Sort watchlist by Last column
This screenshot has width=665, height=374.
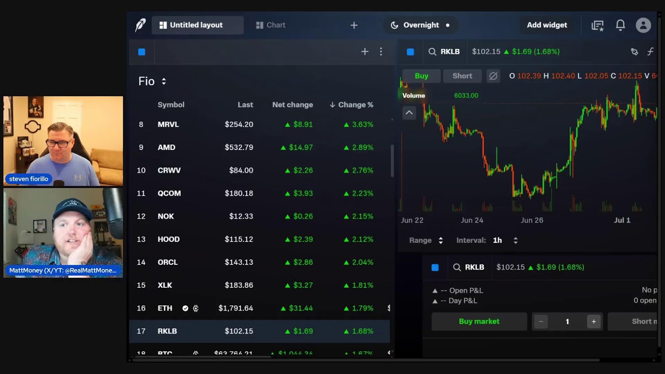click(245, 104)
